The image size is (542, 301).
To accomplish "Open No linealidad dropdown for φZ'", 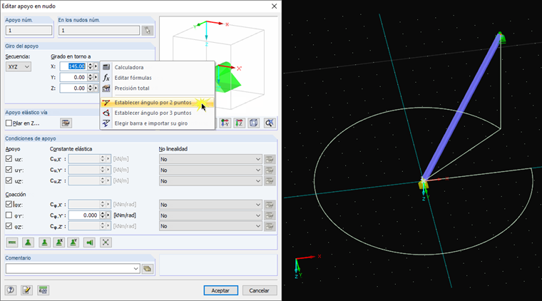I will click(x=210, y=226).
